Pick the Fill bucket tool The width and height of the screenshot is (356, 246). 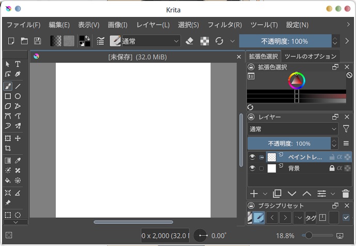click(x=8, y=181)
